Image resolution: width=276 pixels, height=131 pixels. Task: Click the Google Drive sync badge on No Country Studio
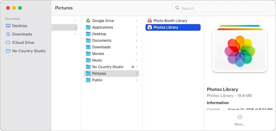point(133,67)
